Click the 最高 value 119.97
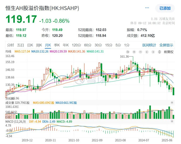Viewport: 181px width, 144px height. point(21,30)
